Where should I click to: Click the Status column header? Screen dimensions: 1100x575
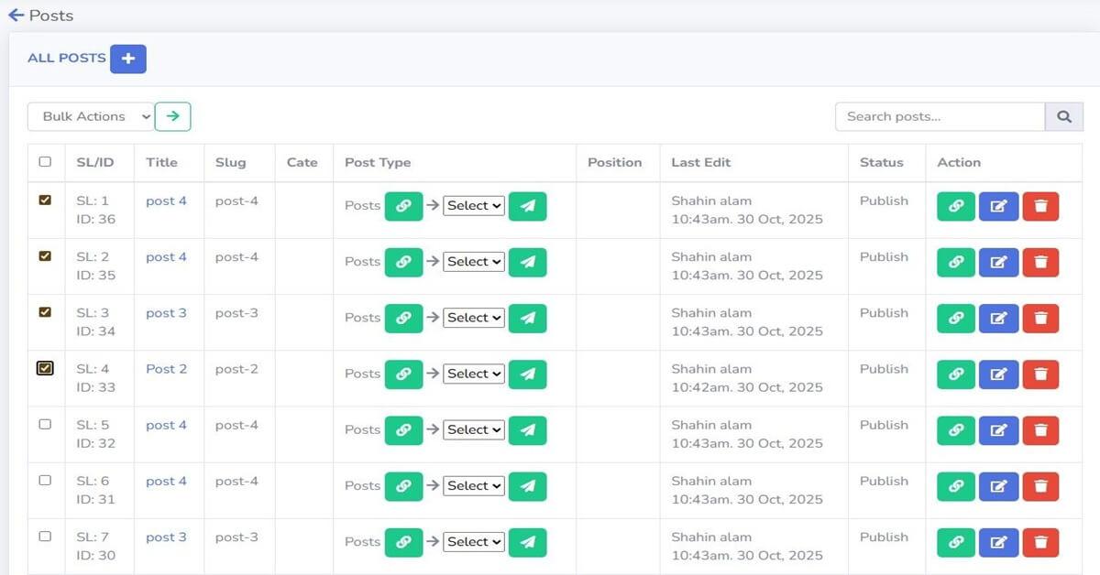pyautogui.click(x=882, y=162)
